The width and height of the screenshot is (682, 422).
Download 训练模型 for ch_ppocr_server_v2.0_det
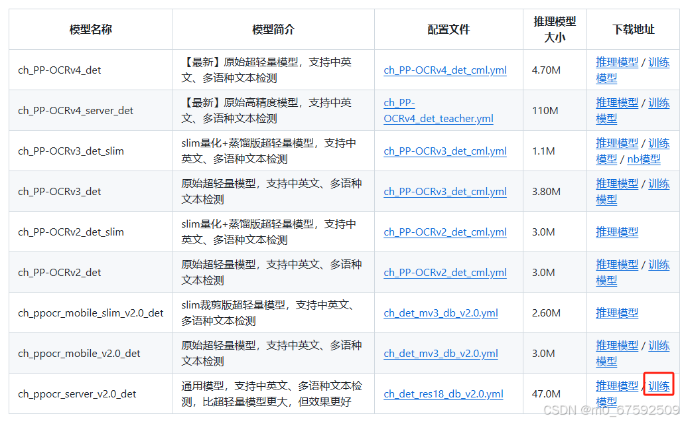click(659, 386)
